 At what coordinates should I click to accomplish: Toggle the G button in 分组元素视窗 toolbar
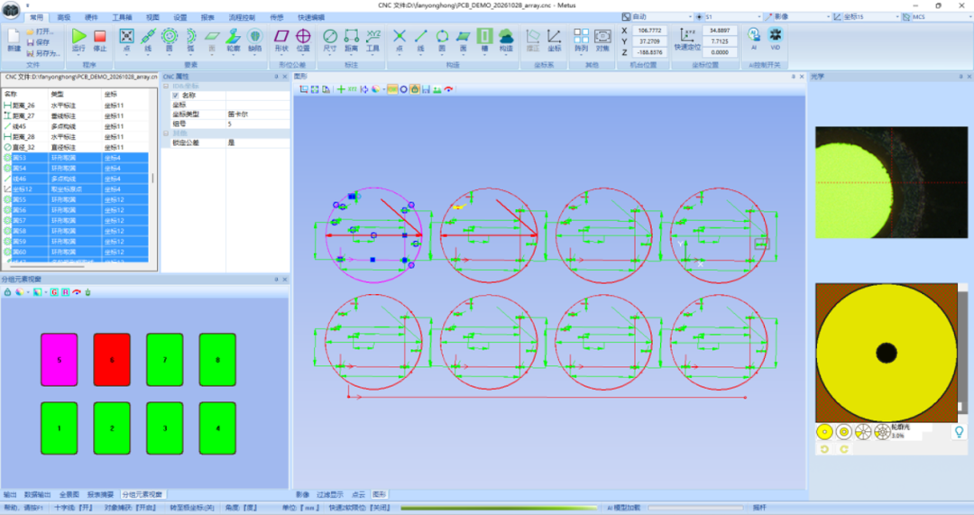point(54,292)
